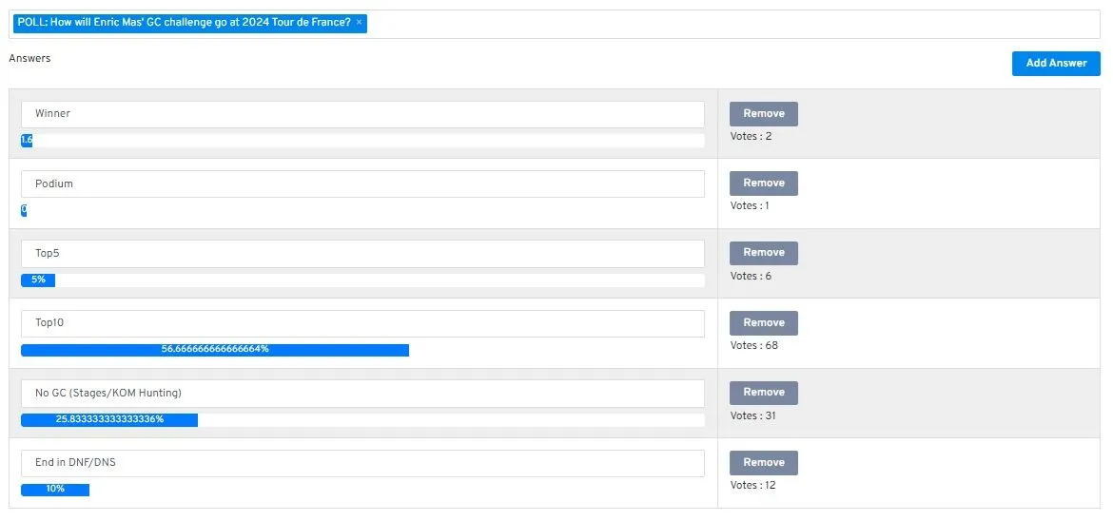1113x521 pixels.
Task: Edit the Top10 answer text field
Action: click(362, 323)
